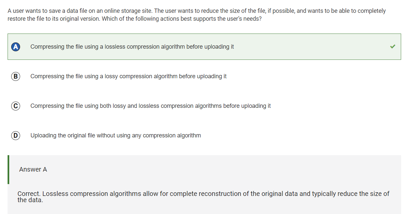Click the green checkmark icon in option A
The image size is (412, 214).
[x=393, y=47]
